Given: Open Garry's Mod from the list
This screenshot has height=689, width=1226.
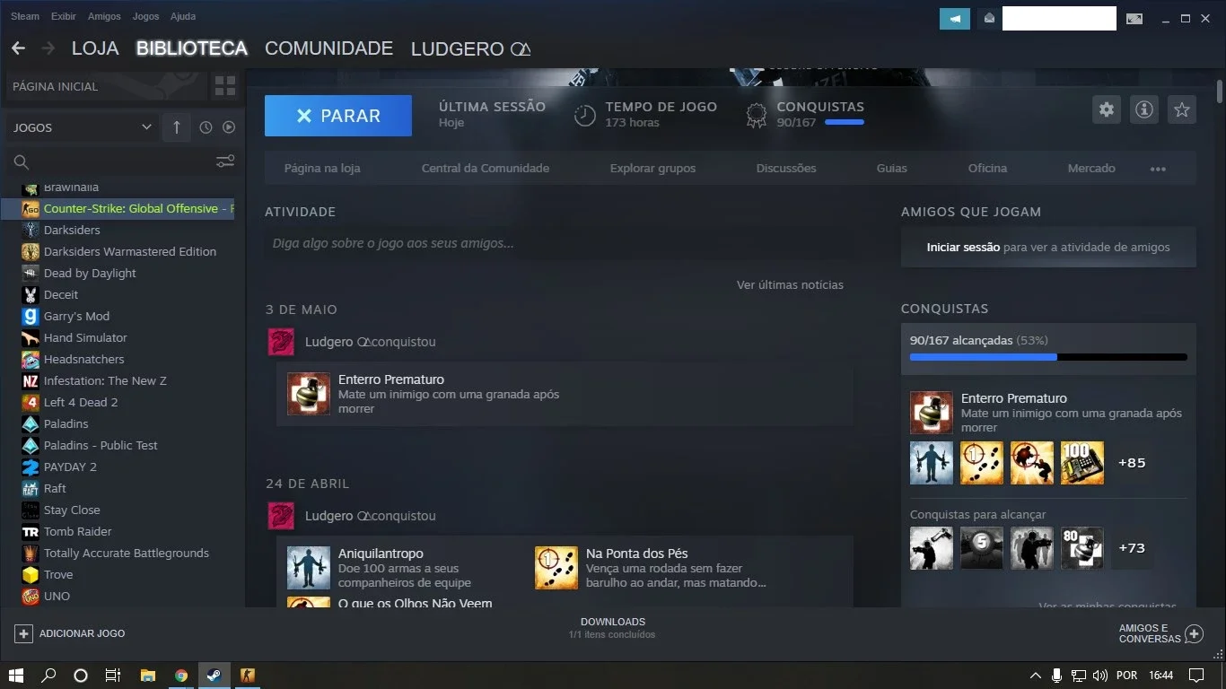Looking at the screenshot, I should (x=76, y=316).
